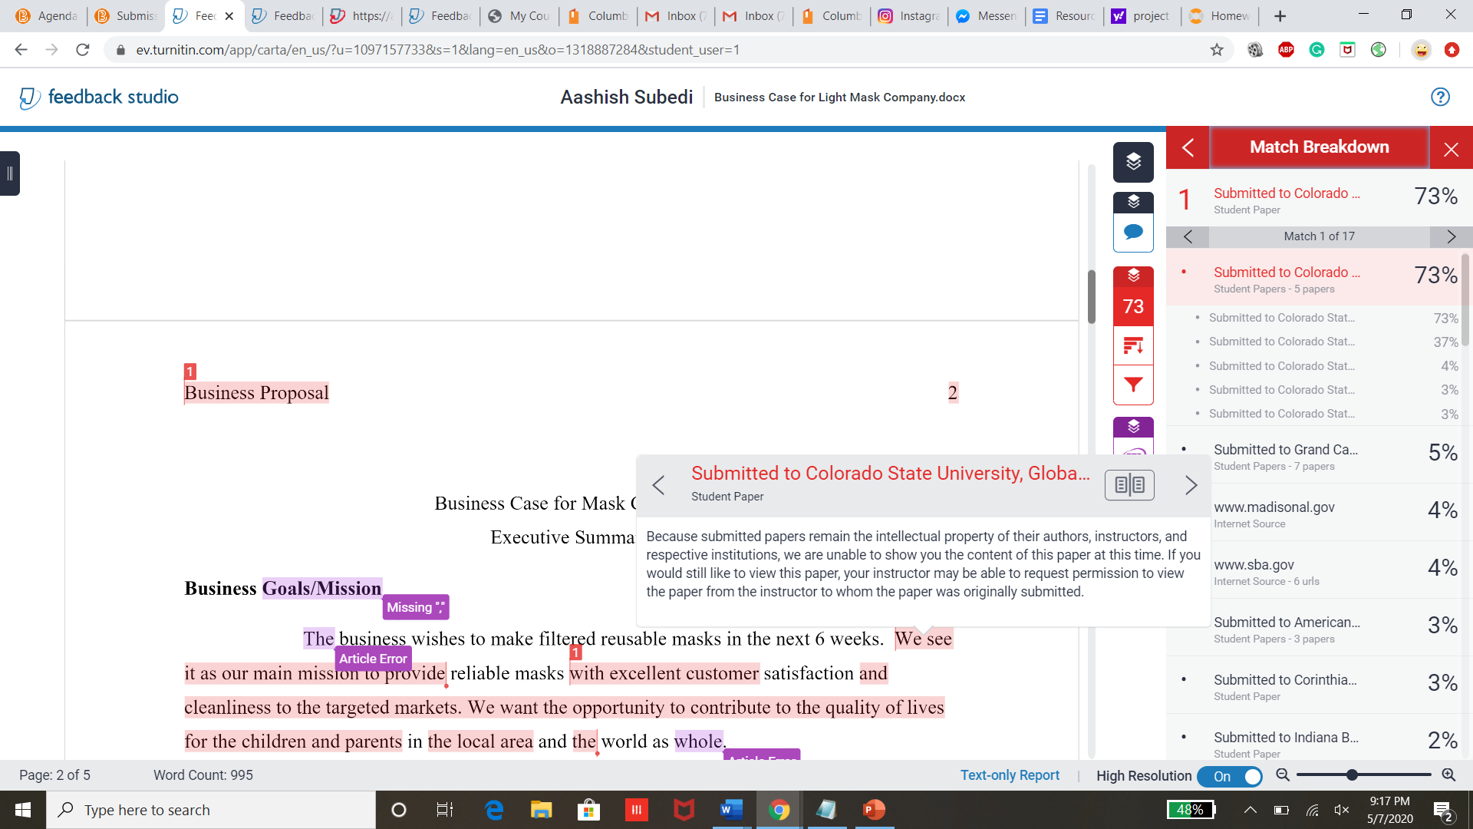Go to previous match arrow in panel
The height and width of the screenshot is (829, 1473).
(x=1188, y=236)
